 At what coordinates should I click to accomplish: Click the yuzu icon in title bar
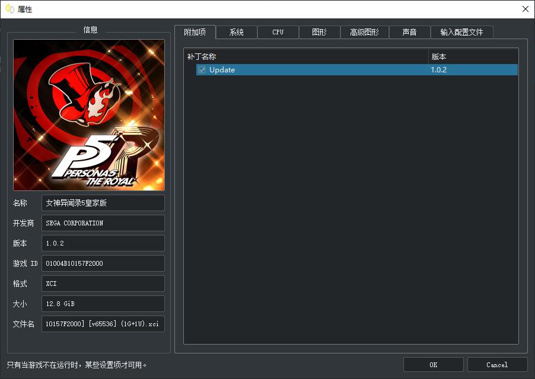[x=10, y=9]
